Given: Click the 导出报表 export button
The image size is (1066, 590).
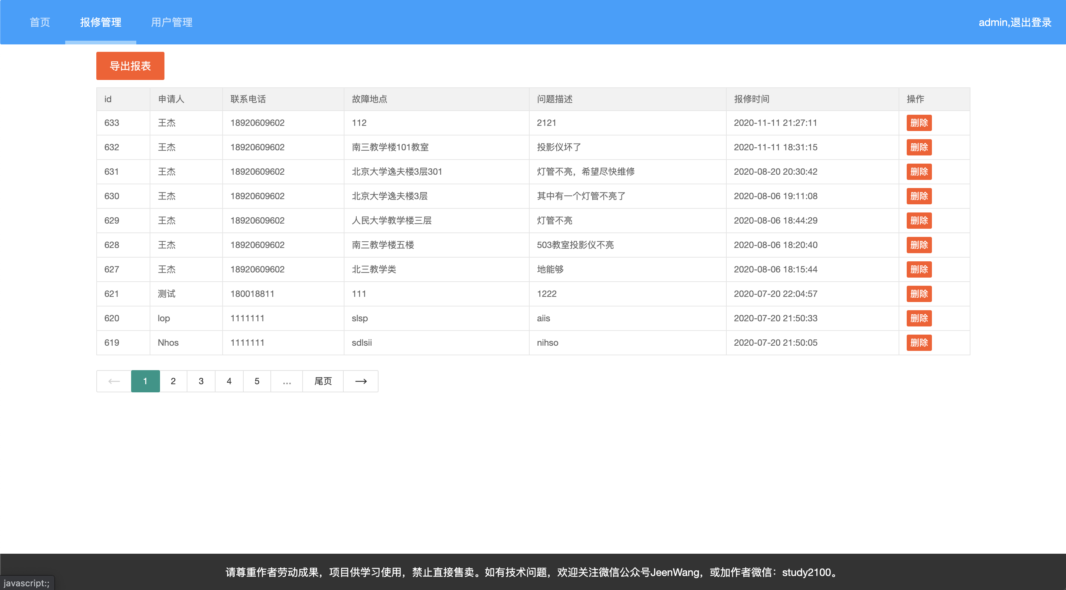Looking at the screenshot, I should click(130, 66).
